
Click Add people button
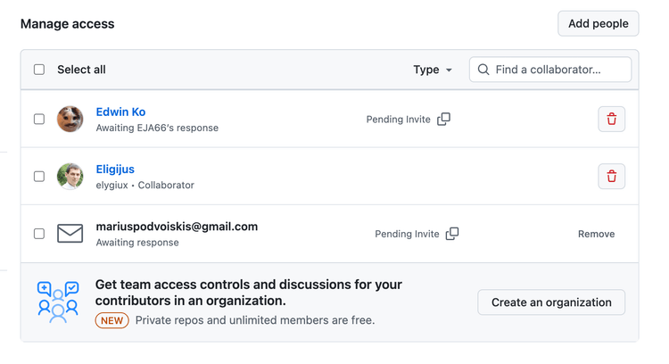[x=599, y=23]
